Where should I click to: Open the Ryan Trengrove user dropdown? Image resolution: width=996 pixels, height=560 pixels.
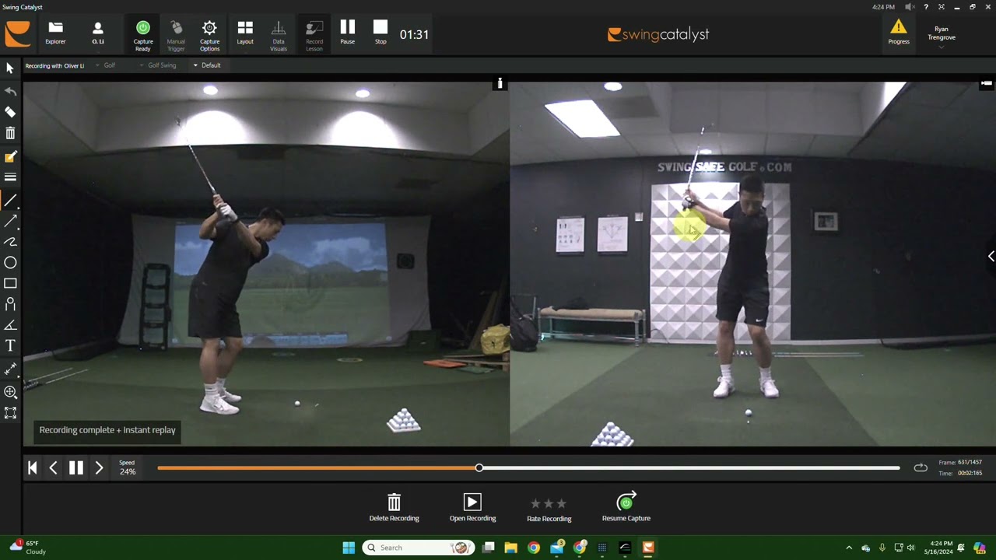[941, 37]
